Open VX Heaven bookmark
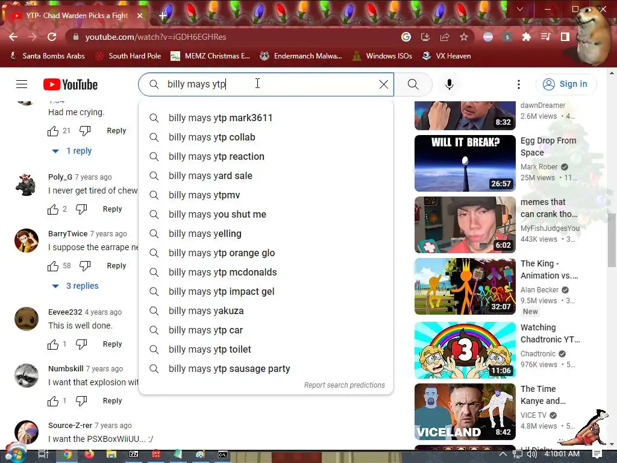617x463 pixels. (x=446, y=56)
